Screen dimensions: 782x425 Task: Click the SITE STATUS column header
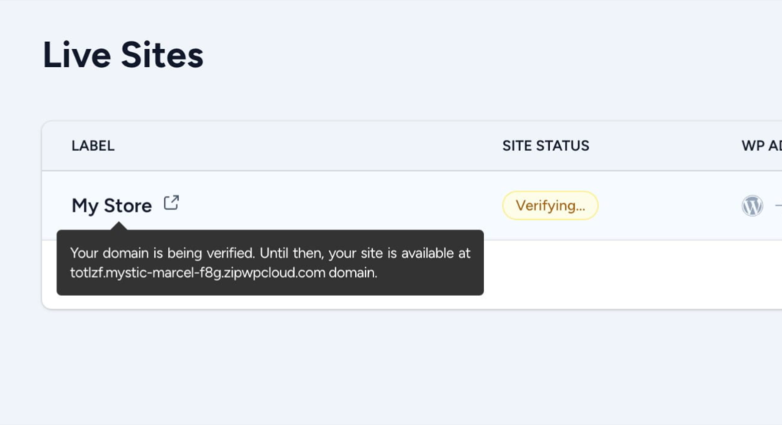pos(545,146)
